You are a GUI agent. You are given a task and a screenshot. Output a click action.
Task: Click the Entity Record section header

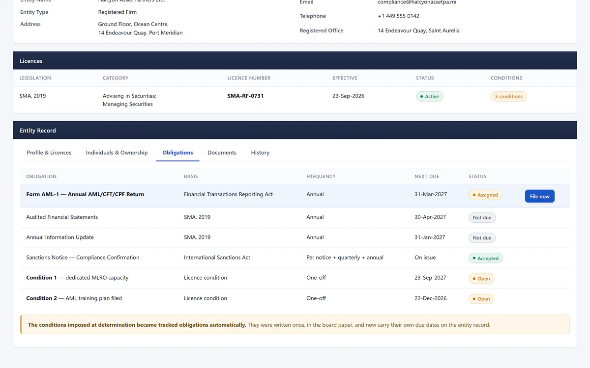295,131
